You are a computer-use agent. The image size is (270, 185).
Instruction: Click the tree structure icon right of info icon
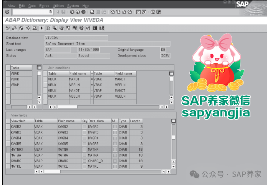pyautogui.click(x=102, y=28)
